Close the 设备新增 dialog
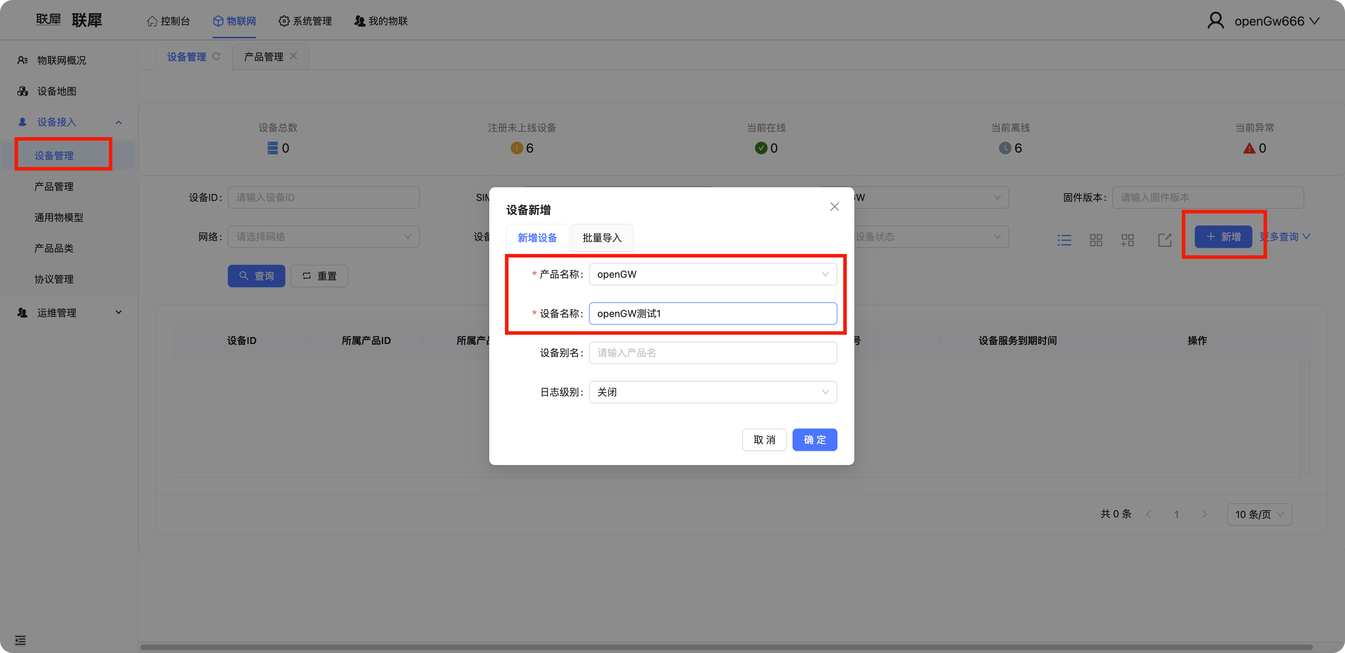The height and width of the screenshot is (653, 1345). tap(834, 207)
